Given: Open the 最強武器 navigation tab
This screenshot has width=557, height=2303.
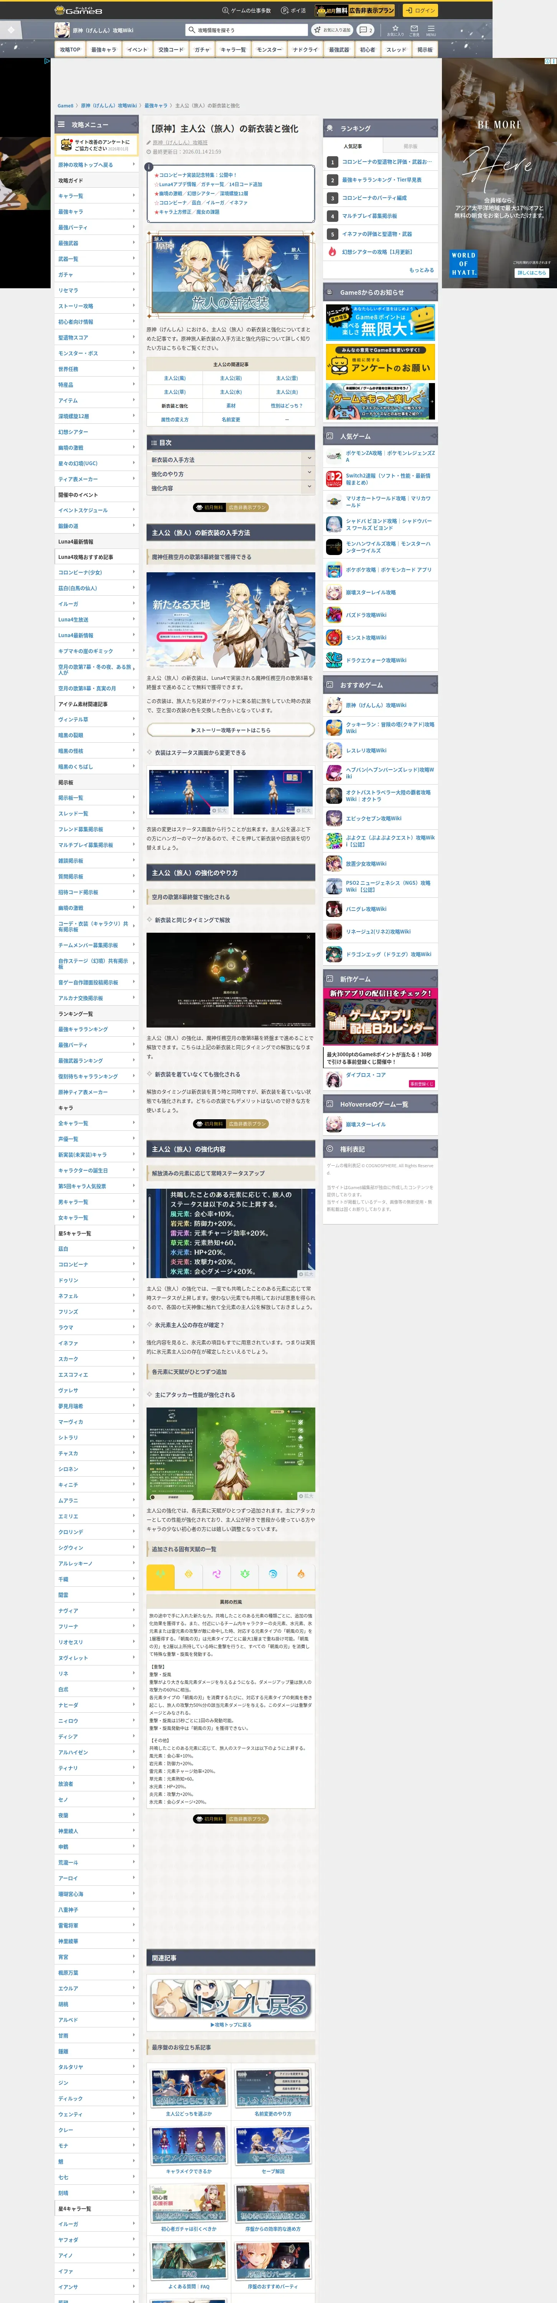Looking at the screenshot, I should 339,50.
